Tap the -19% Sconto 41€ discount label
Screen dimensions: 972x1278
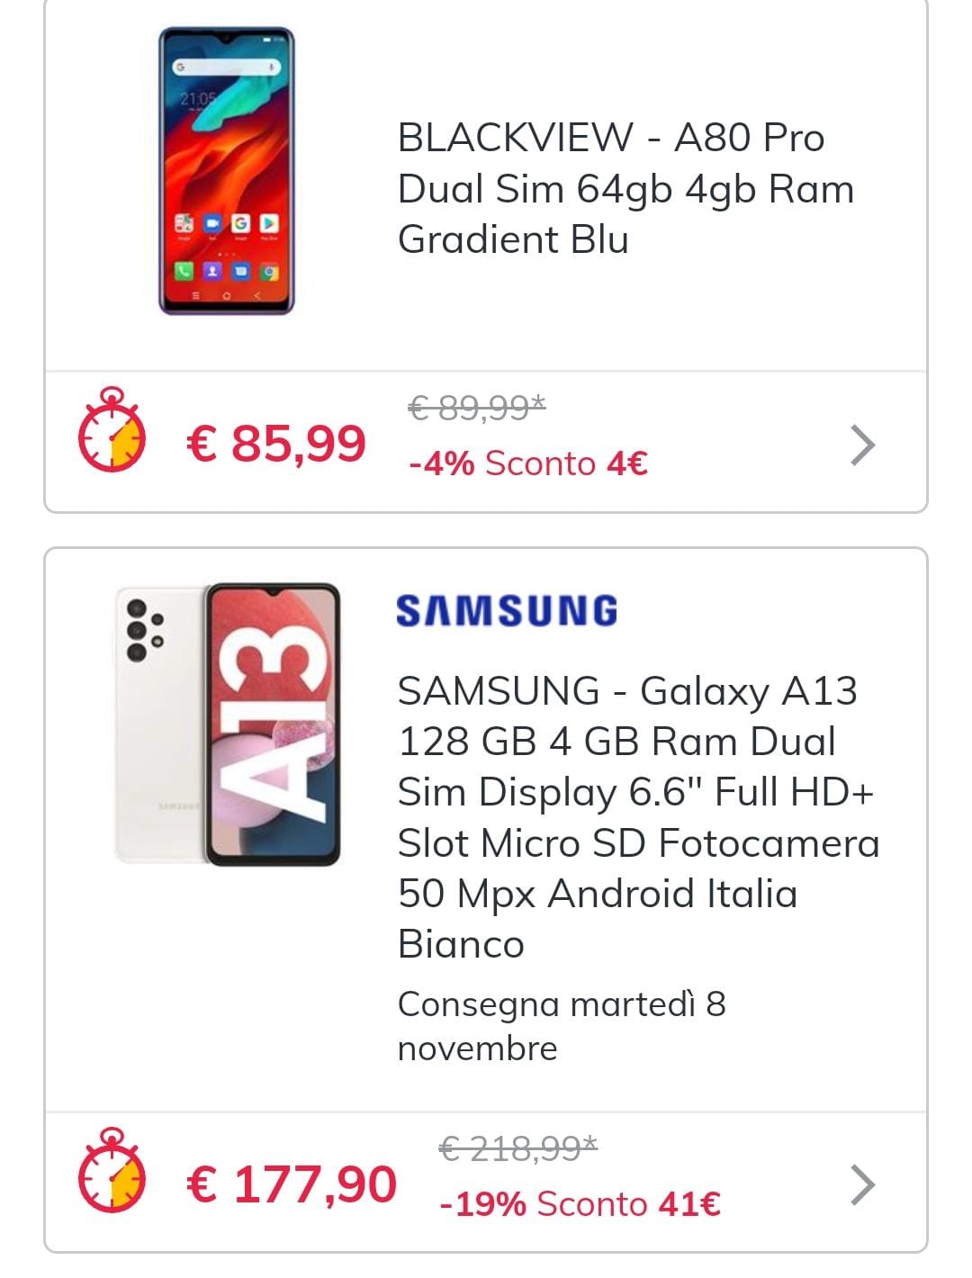pos(580,1204)
